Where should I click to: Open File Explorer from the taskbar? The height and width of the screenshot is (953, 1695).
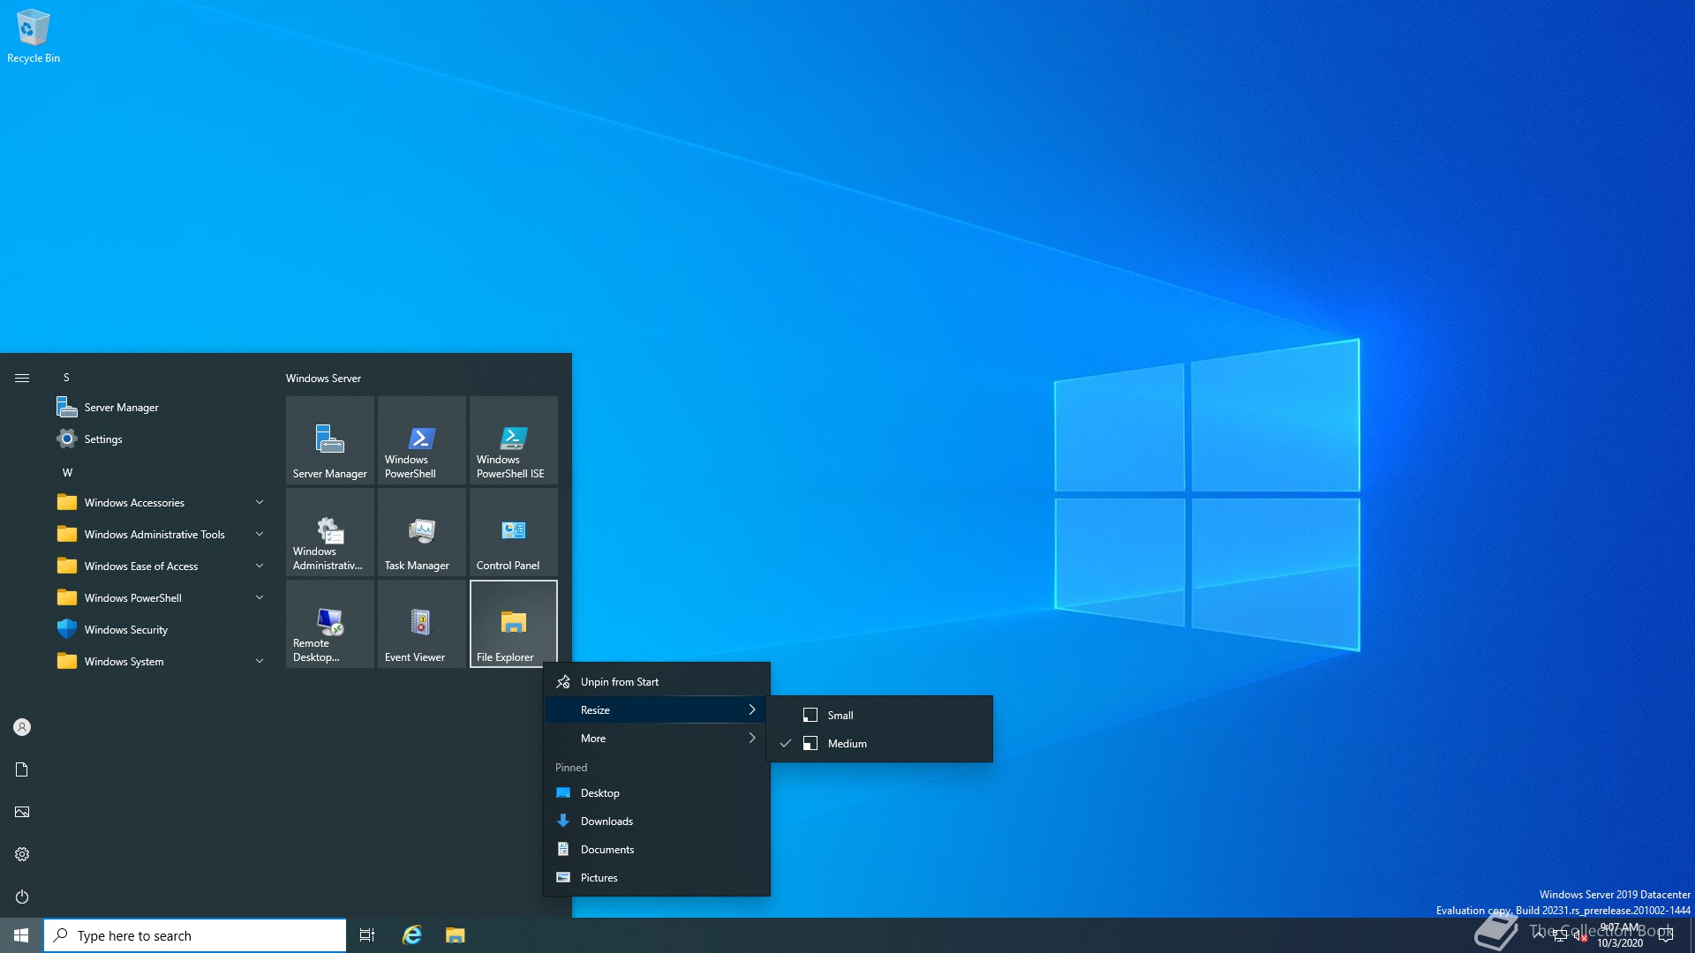coord(455,935)
